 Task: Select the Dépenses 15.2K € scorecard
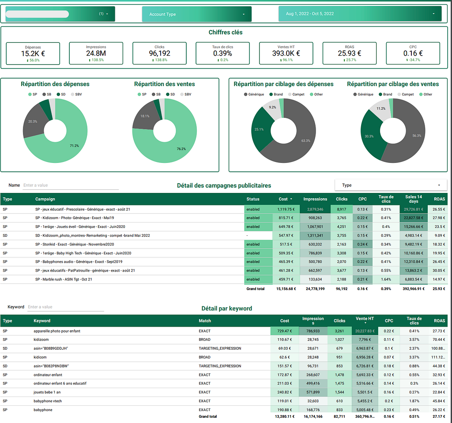(33, 53)
